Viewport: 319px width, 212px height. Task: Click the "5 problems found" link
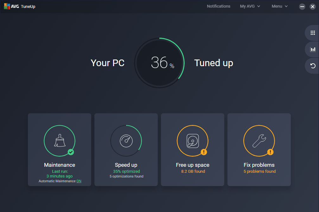click(x=259, y=171)
